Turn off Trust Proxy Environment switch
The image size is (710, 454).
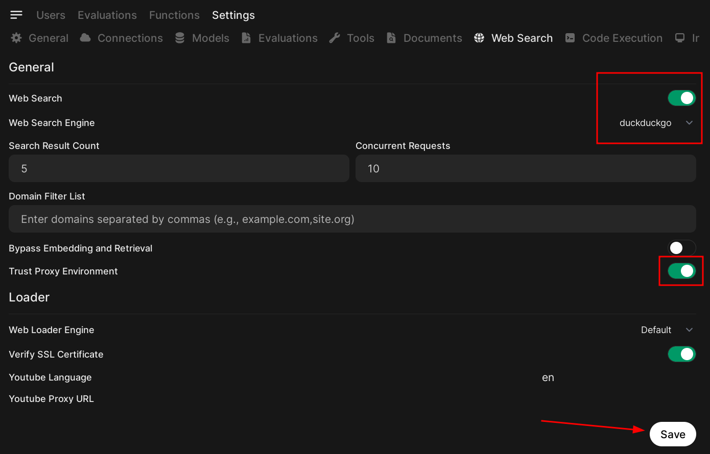681,271
